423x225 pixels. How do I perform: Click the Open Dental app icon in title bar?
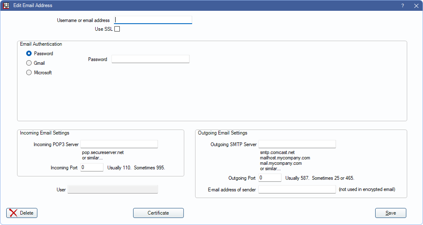click(x=6, y=6)
